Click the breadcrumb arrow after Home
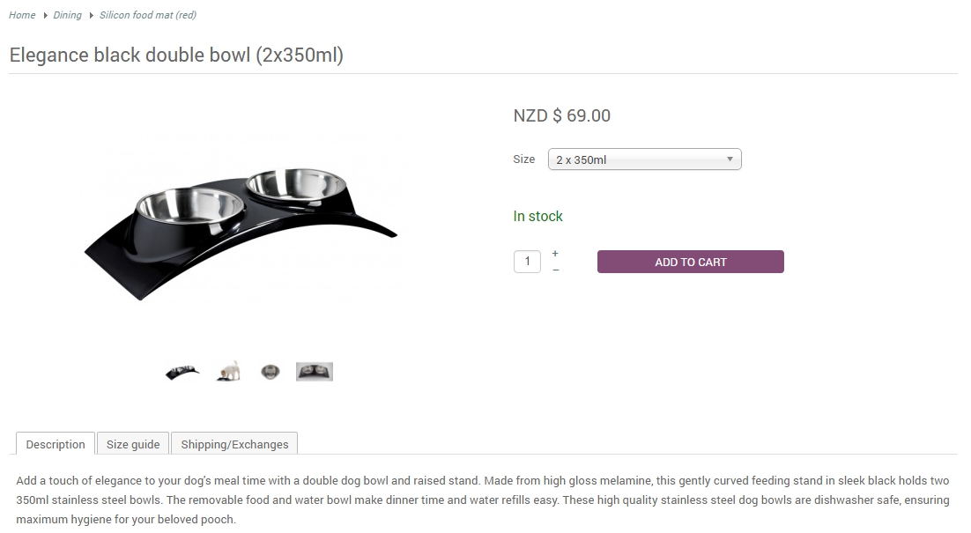Screen dimensions: 971x533 pos(45,15)
